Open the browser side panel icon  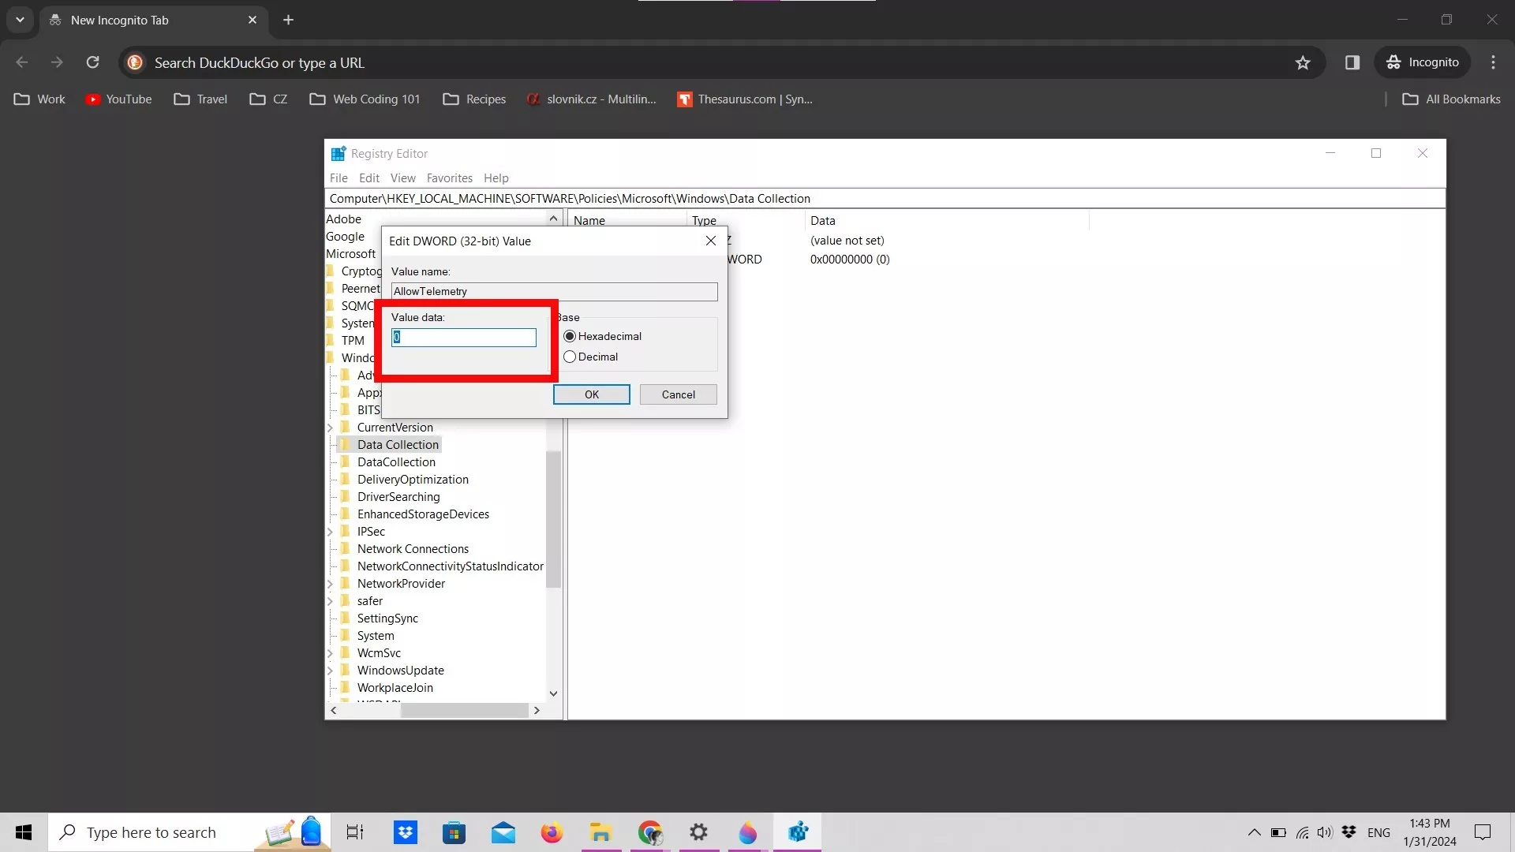1352,62
